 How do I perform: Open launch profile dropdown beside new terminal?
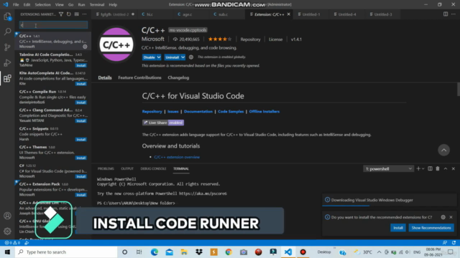pyautogui.click(x=423, y=169)
